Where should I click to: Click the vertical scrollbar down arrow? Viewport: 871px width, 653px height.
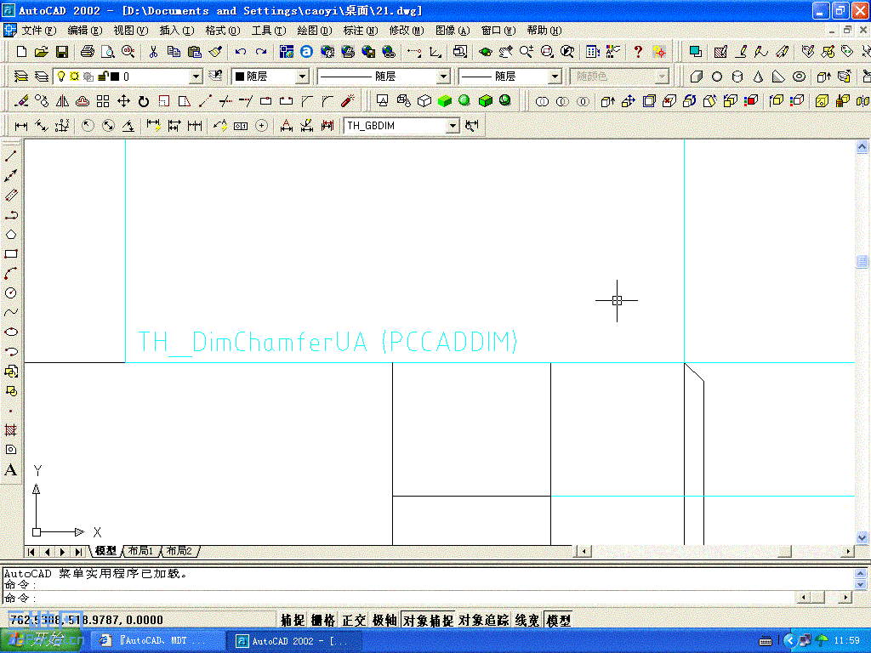862,537
